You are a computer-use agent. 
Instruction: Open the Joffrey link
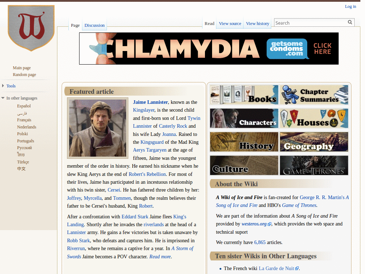coord(74,198)
